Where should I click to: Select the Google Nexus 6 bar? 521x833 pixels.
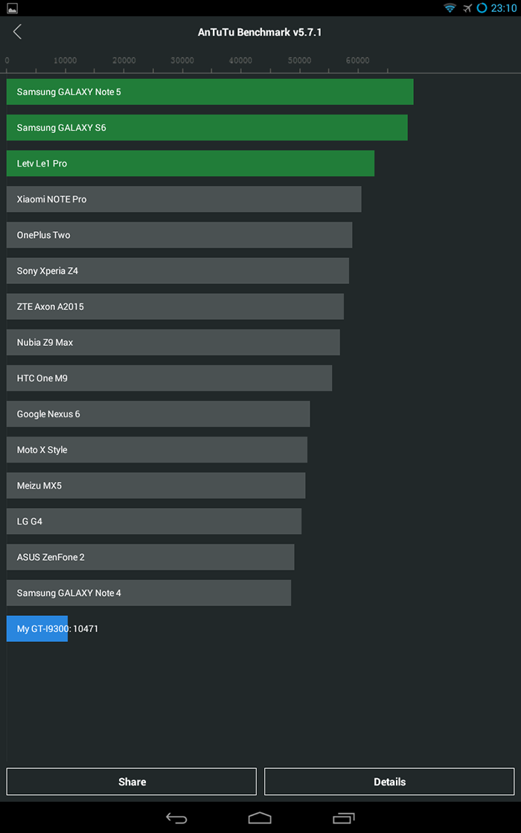pos(158,414)
